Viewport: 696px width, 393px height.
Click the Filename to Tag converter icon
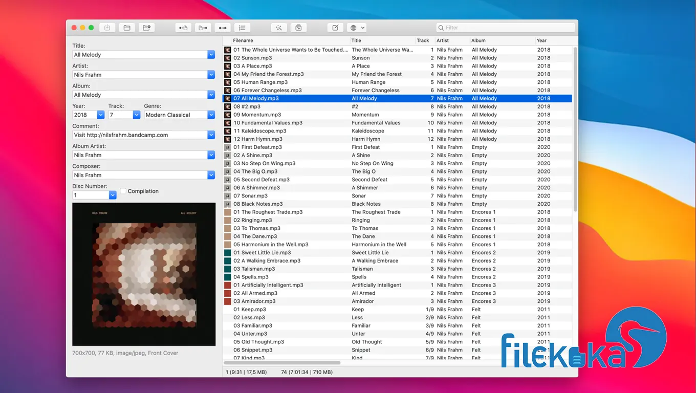coord(203,28)
